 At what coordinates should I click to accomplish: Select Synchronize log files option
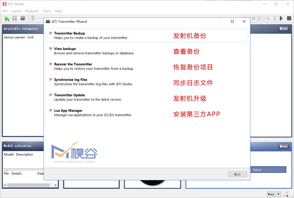147,82
